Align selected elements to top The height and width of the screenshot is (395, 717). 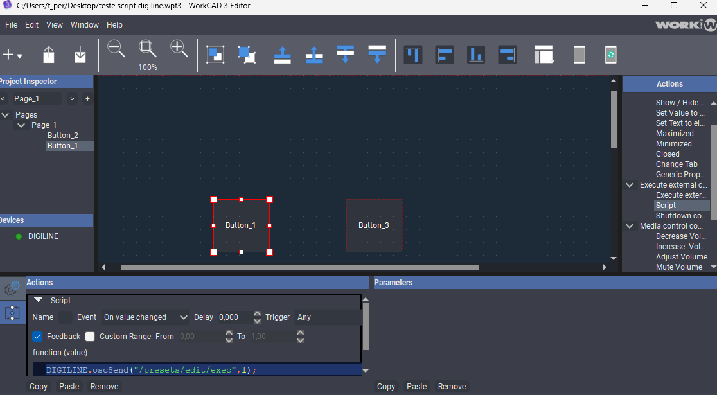[x=413, y=55]
